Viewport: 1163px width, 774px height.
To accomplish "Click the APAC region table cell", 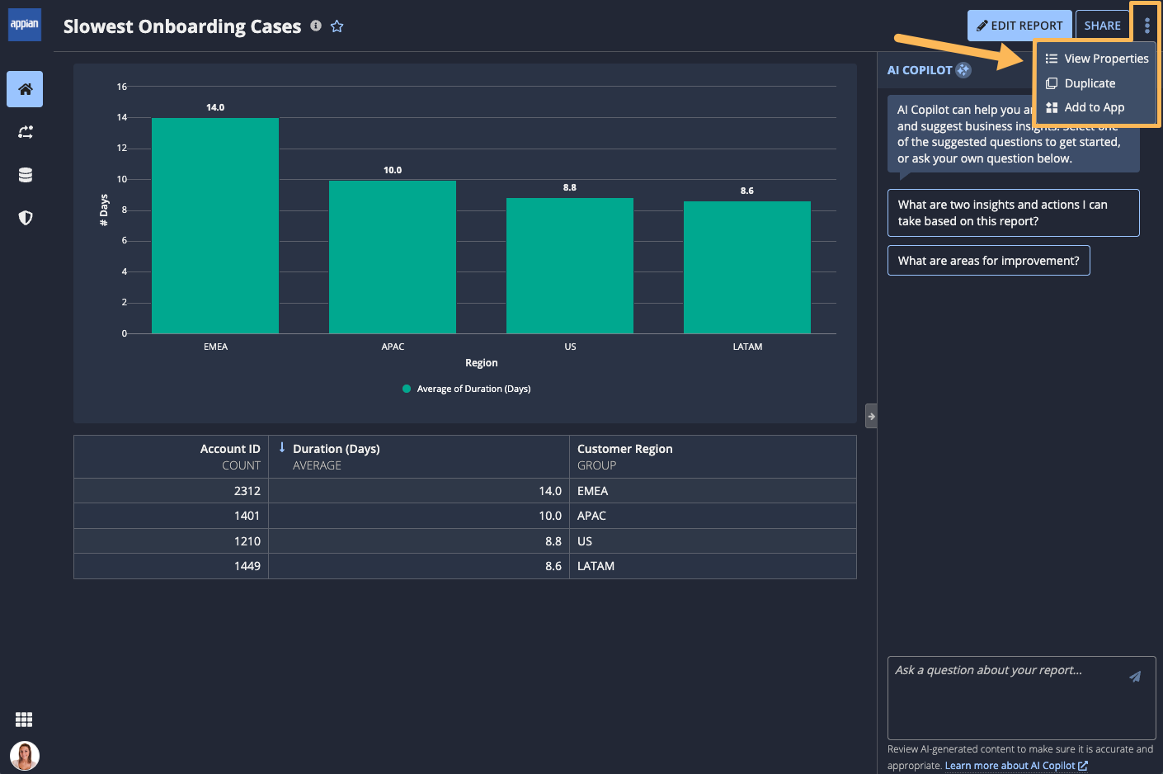I will tap(713, 516).
